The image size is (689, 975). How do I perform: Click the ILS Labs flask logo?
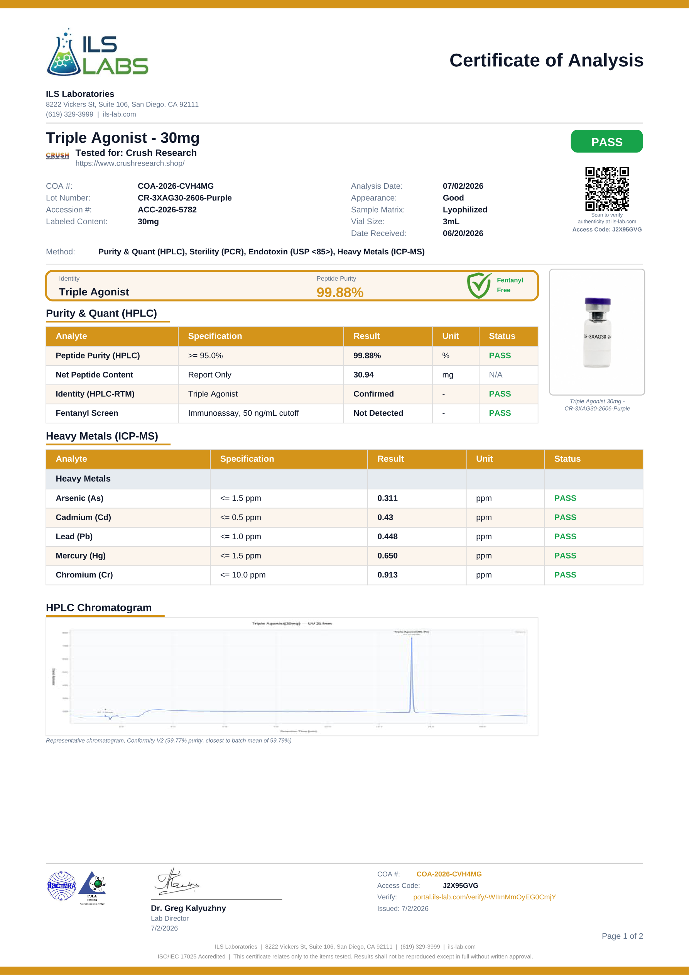click(97, 52)
